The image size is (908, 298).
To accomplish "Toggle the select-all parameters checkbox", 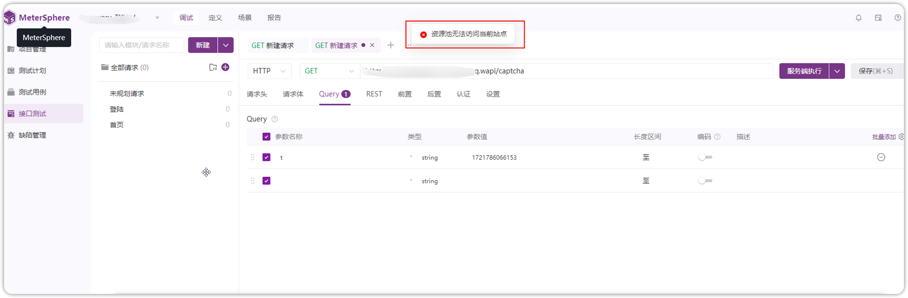I will click(266, 137).
